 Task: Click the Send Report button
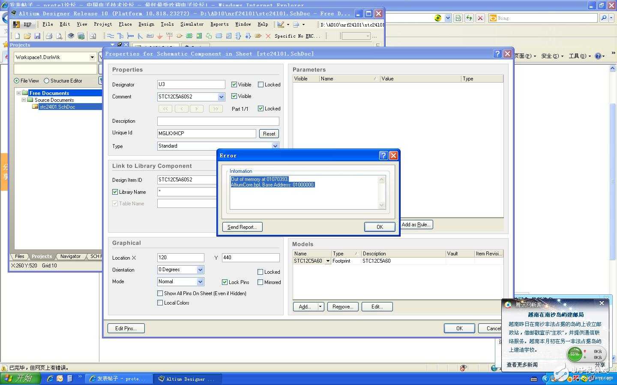[x=242, y=227]
